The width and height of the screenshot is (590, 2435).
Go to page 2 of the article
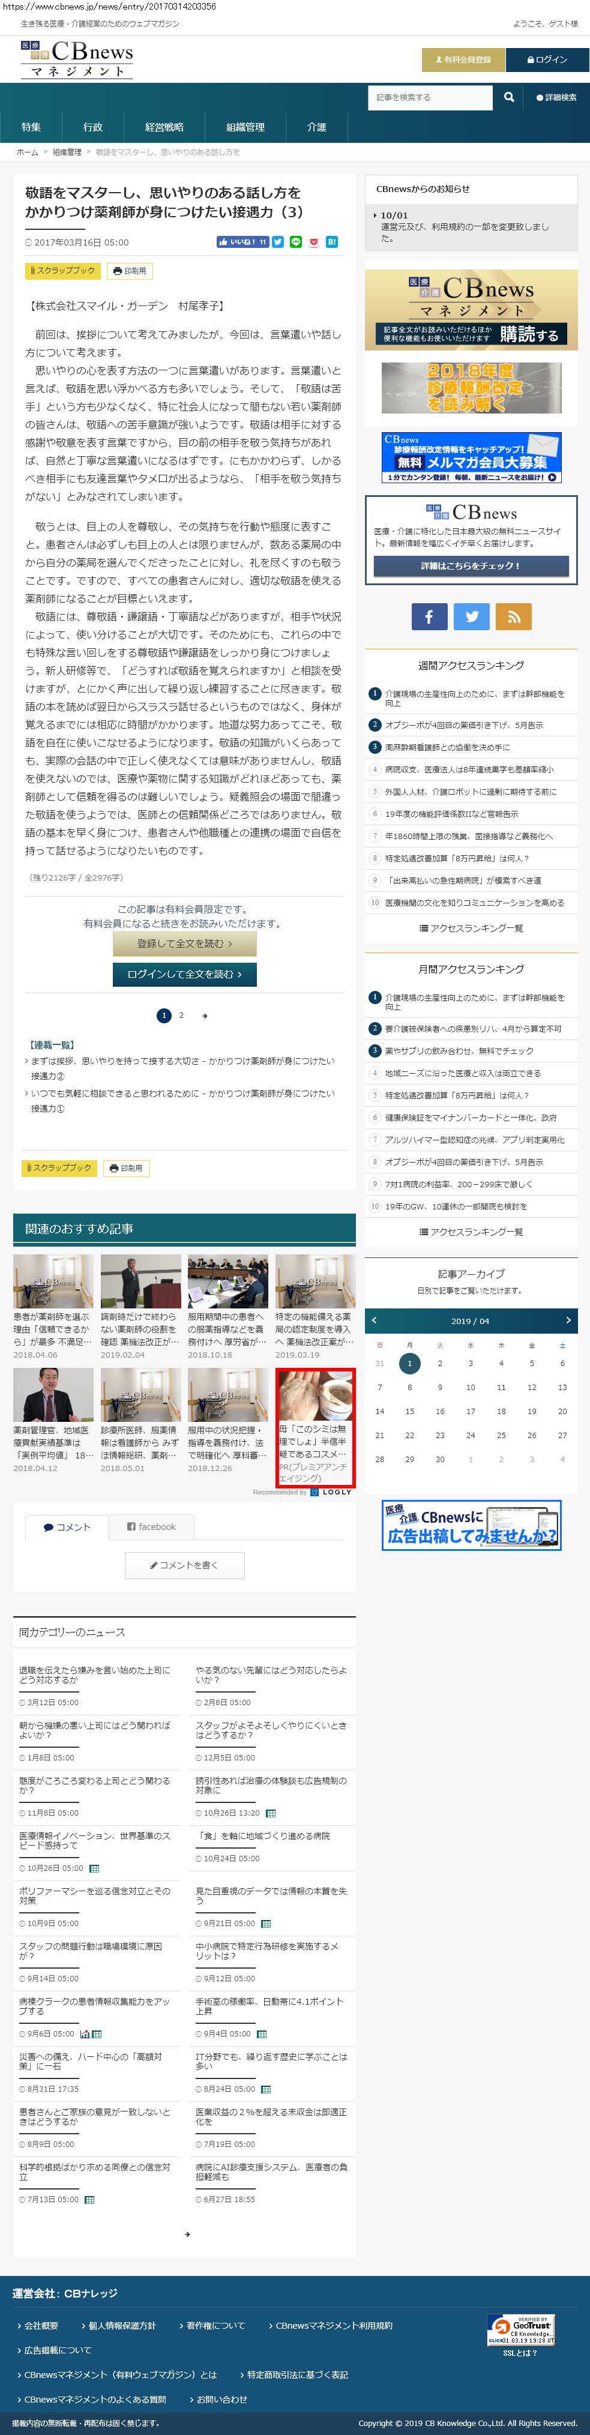(181, 1015)
